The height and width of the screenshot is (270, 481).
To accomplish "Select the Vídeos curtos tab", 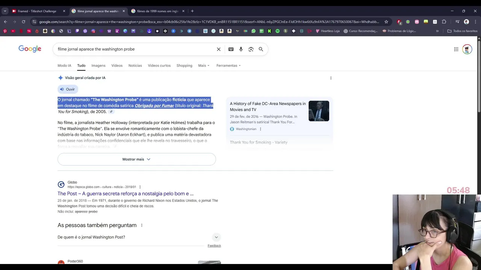I will coord(159,66).
